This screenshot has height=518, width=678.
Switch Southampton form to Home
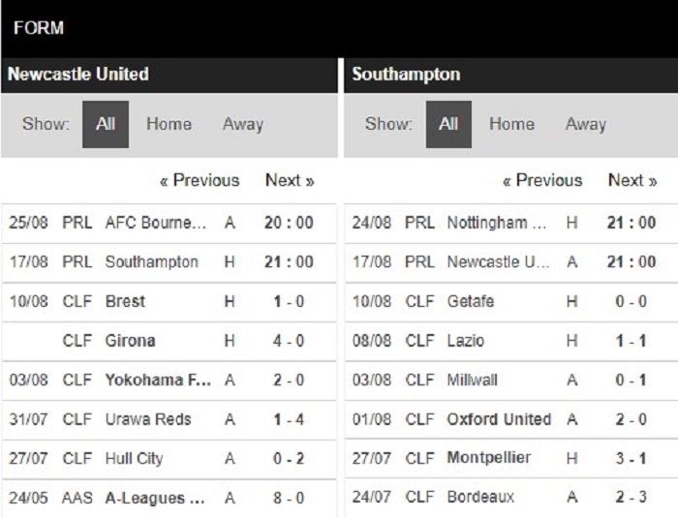click(511, 124)
